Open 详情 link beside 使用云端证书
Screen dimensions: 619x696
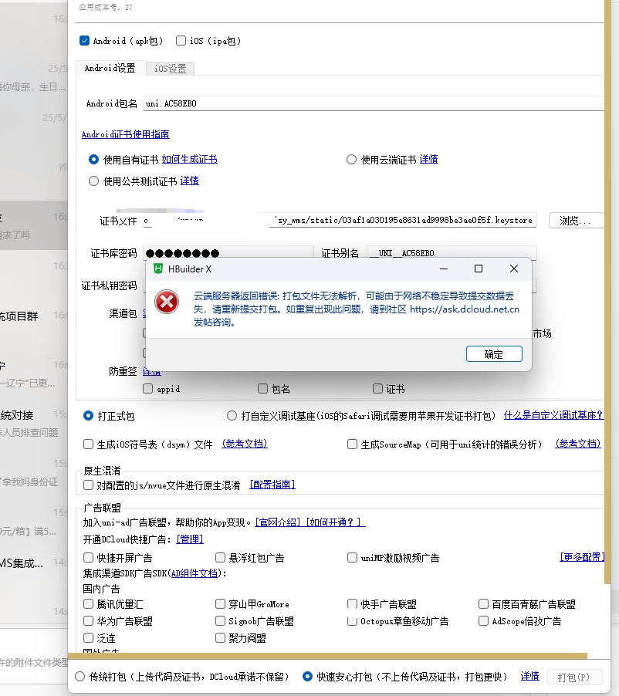(x=429, y=160)
